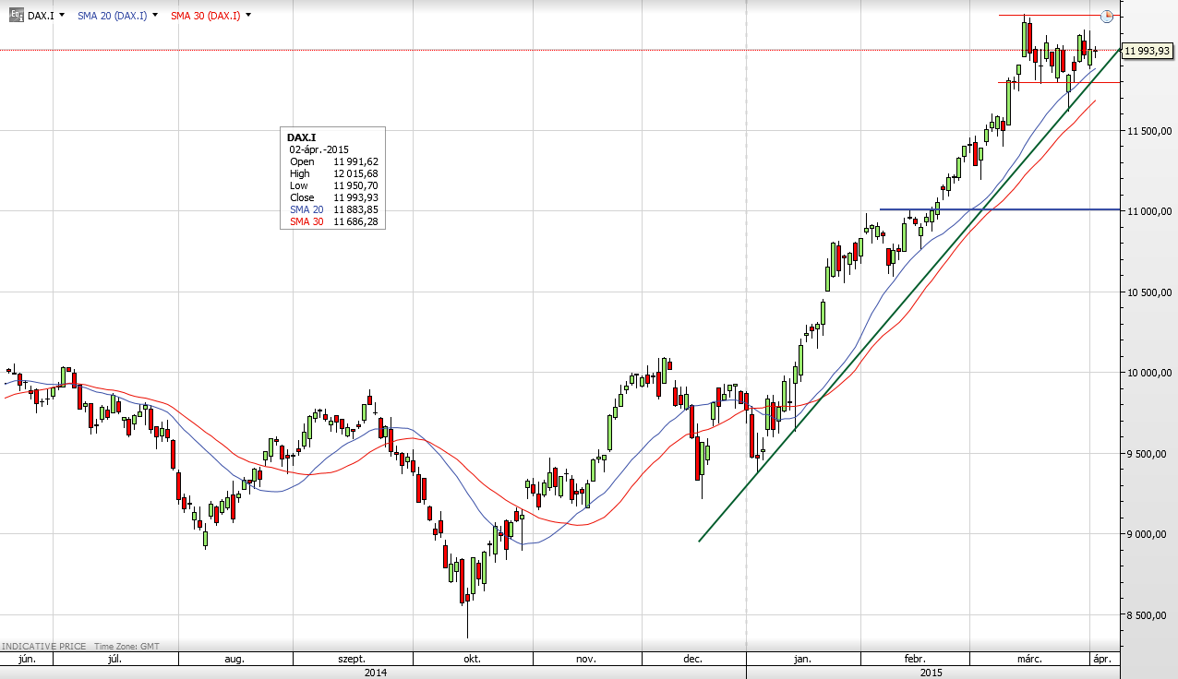Viewport: 1178px width, 679px height.
Task: Open the SMA 20 (DAX.I) dropdown
Action: tap(154, 16)
